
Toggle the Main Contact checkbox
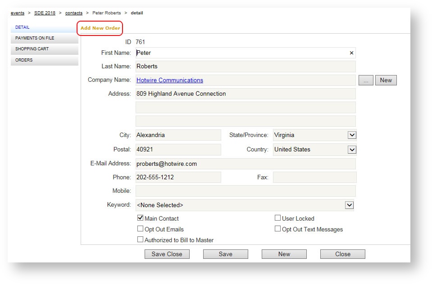[x=141, y=218]
